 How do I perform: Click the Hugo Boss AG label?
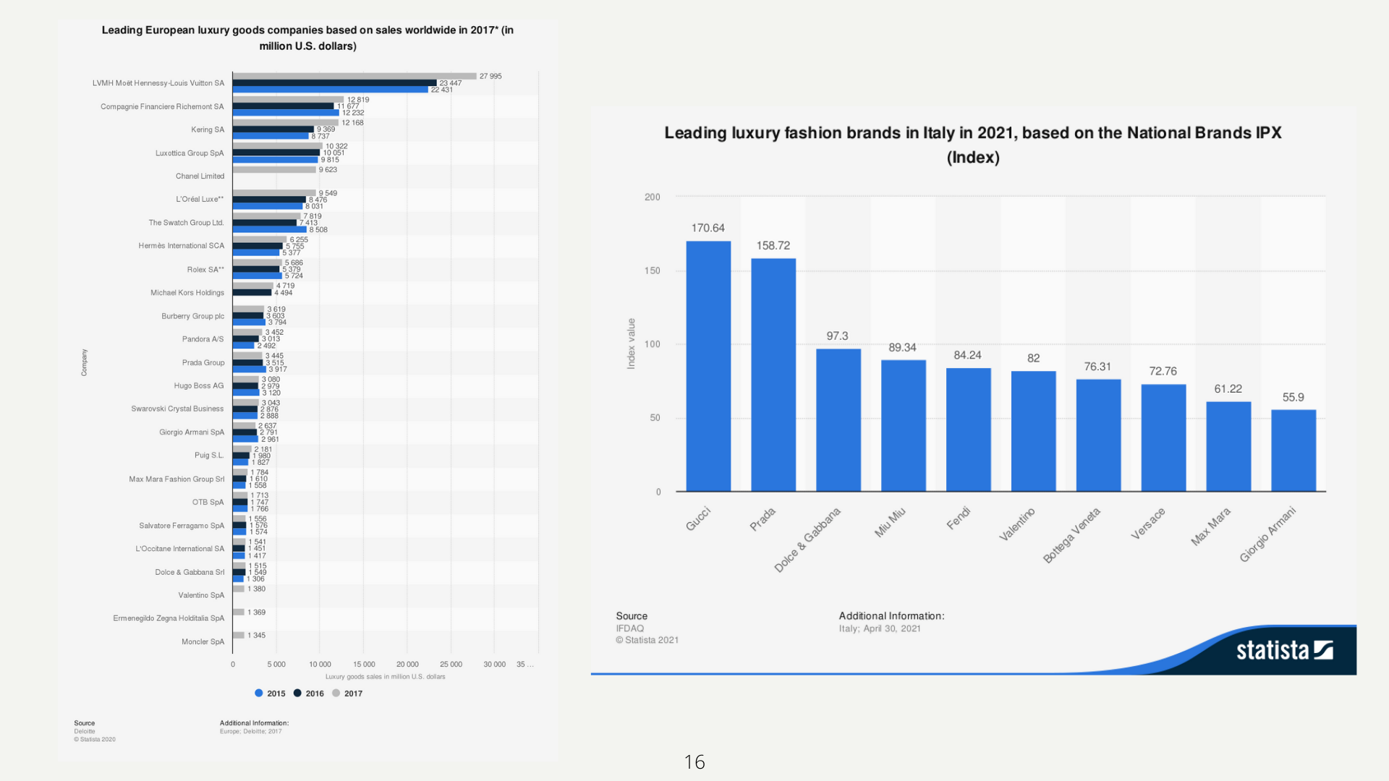(199, 386)
